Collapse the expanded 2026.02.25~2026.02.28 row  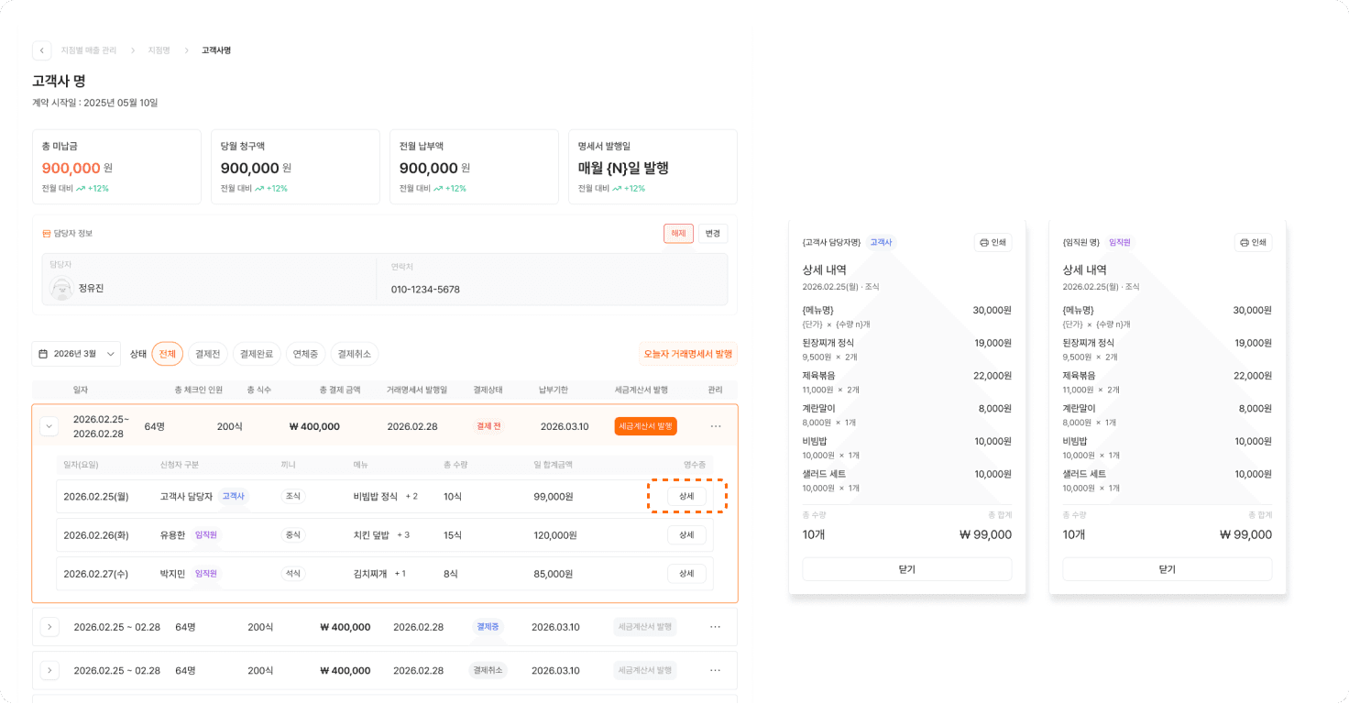click(x=49, y=426)
